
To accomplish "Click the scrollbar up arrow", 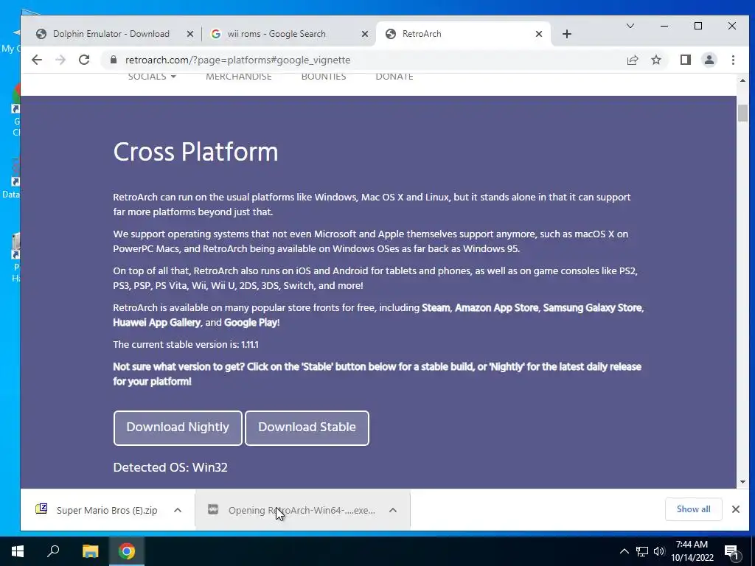I will 742,80.
